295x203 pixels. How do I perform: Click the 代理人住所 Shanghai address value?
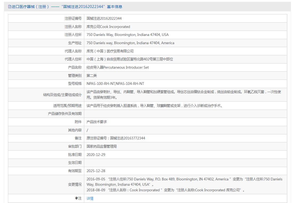click(x=130, y=59)
